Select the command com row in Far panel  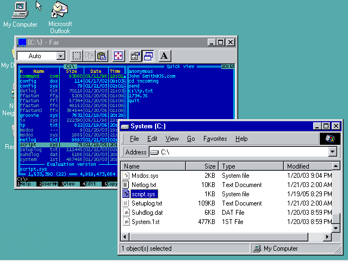pyautogui.click(x=72, y=76)
